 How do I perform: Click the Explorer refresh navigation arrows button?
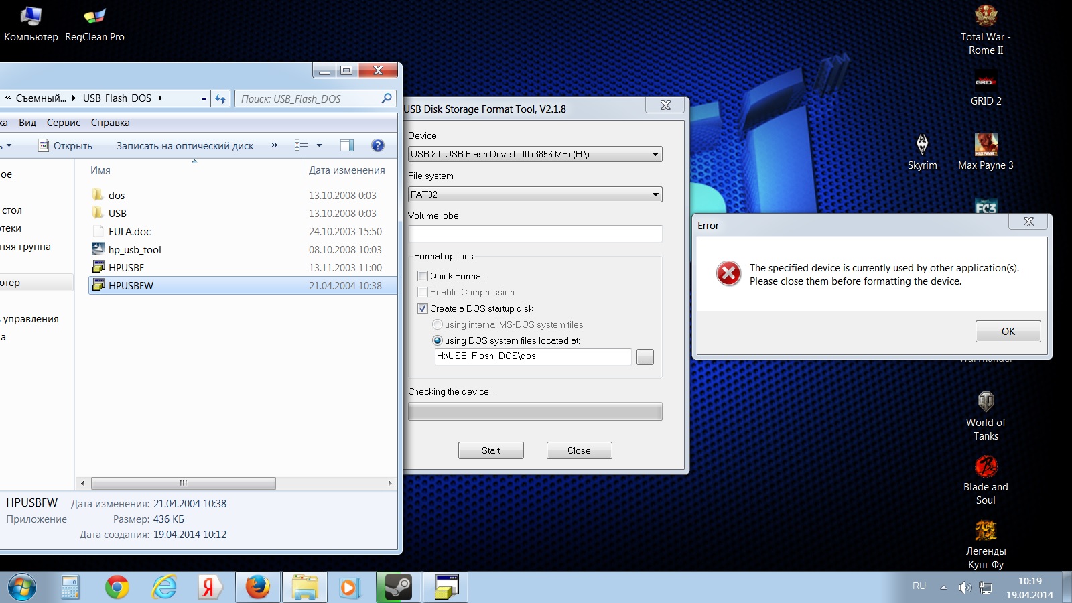click(x=220, y=98)
